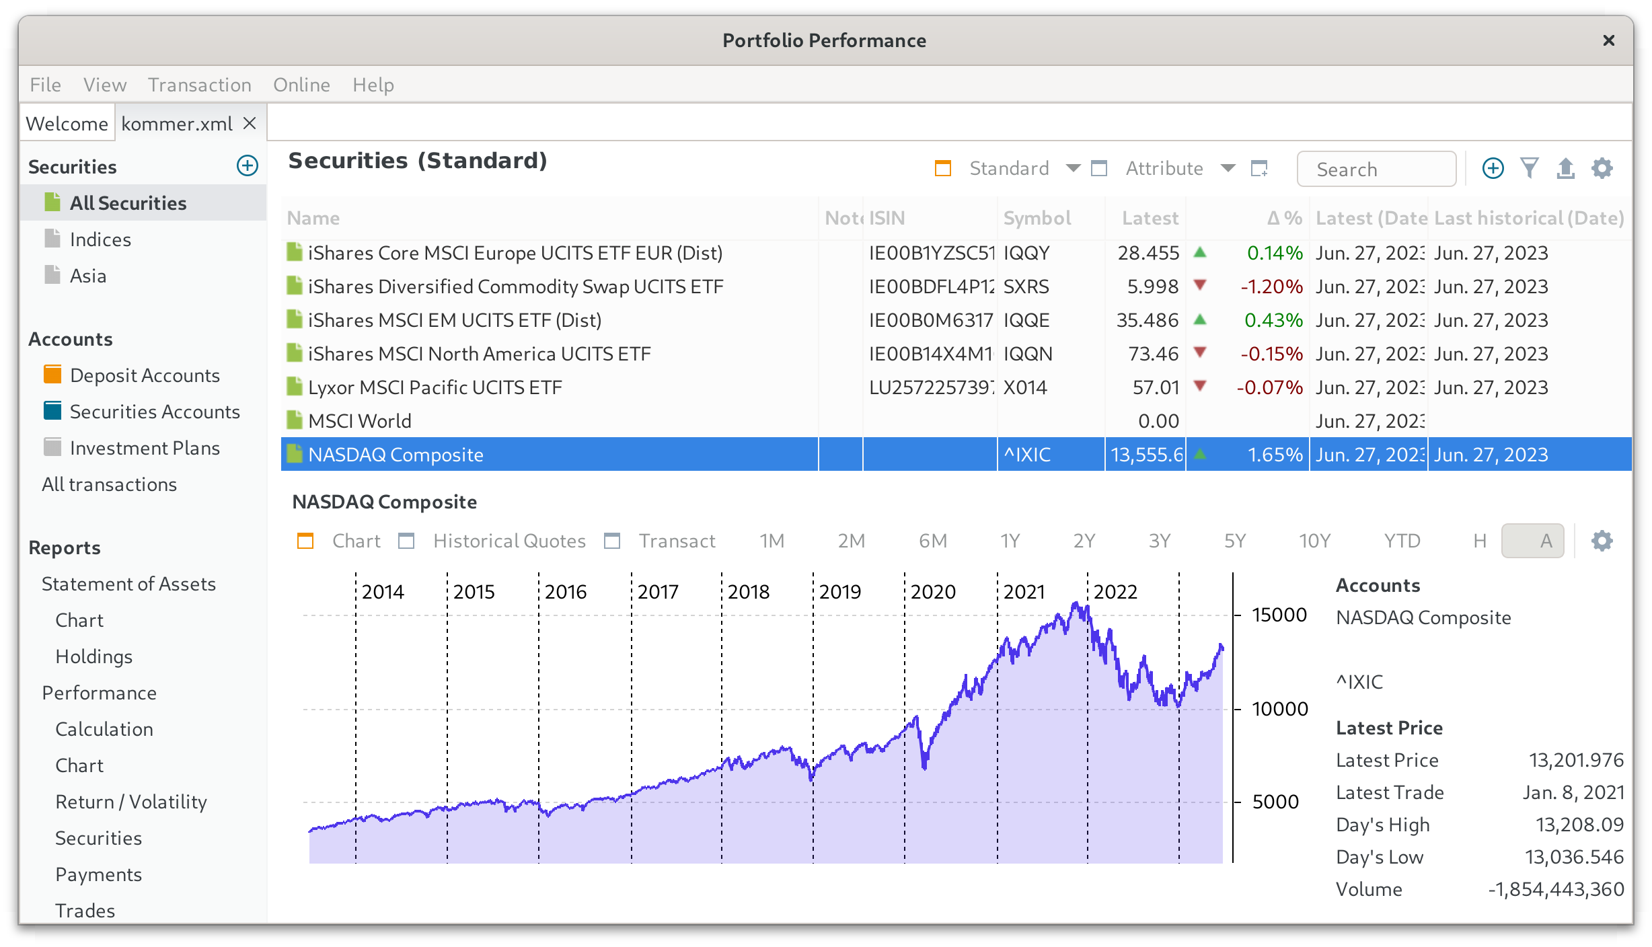Image resolution: width=1652 pixels, height=947 pixels.
Task: Switch to the Transactions pane
Action: coord(676,541)
